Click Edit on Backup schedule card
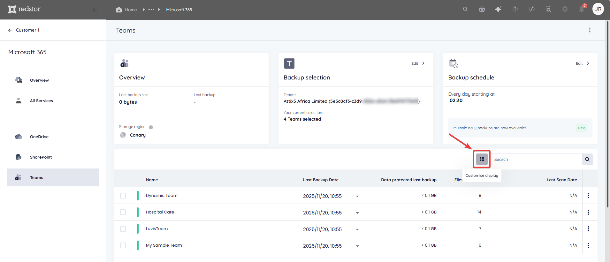 coord(583,63)
